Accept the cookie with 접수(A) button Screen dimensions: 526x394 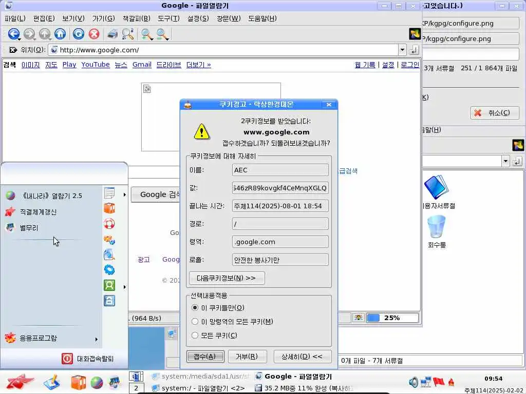click(205, 357)
